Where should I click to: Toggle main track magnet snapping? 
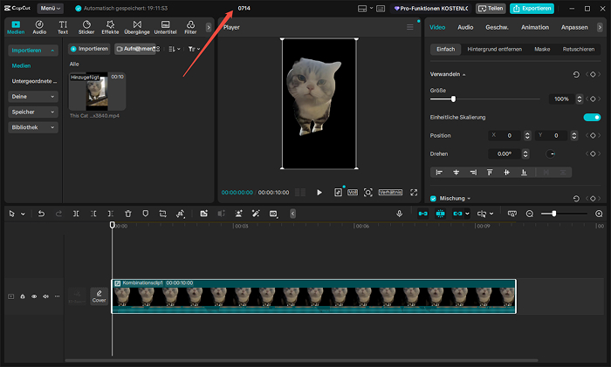pyautogui.click(x=422, y=214)
